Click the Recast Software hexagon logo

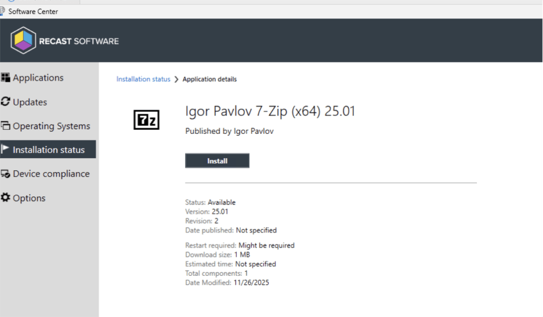pyautogui.click(x=23, y=41)
